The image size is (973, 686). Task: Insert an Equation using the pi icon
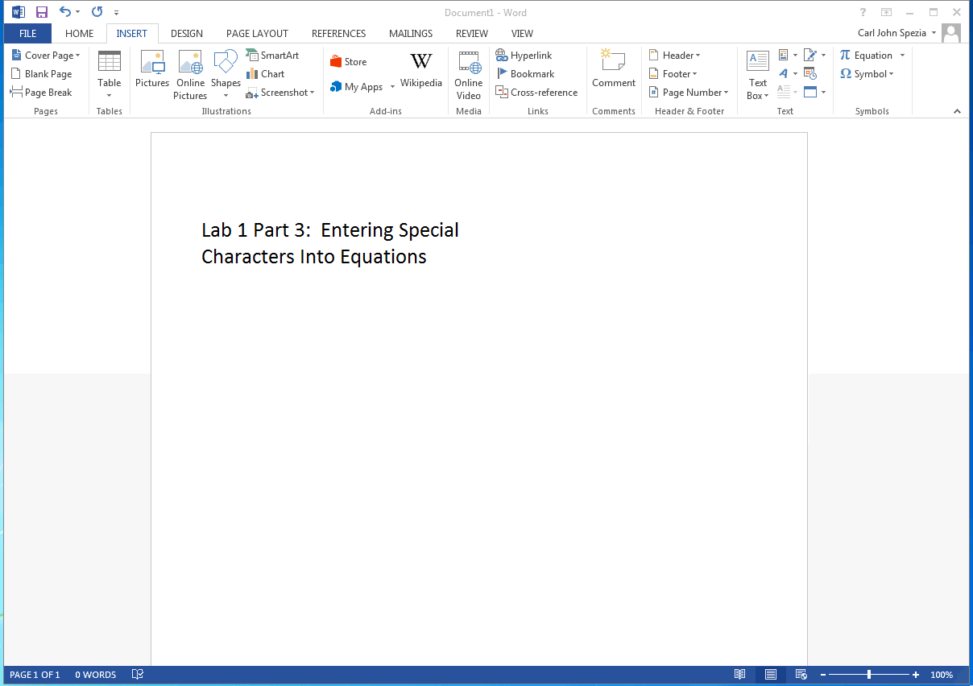point(845,56)
